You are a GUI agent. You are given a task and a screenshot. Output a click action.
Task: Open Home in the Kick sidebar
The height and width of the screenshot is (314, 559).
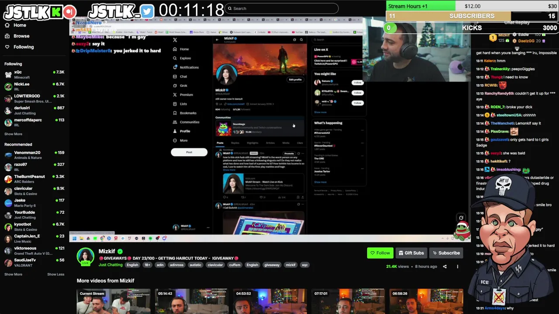15,25
